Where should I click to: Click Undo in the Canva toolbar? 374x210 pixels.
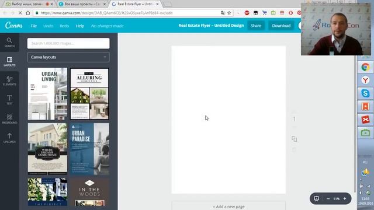[48, 26]
